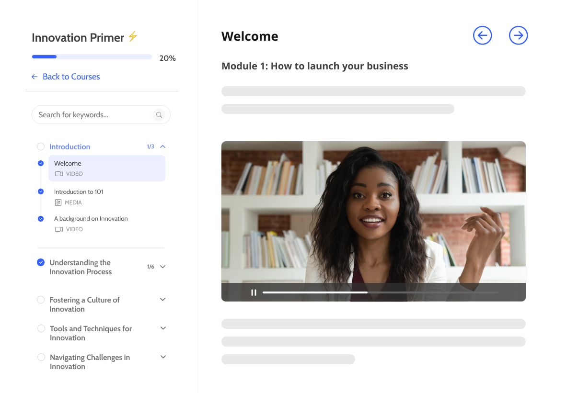Expand Navigating Challenges in Innovation chevron
The image size is (567, 393).
click(163, 357)
